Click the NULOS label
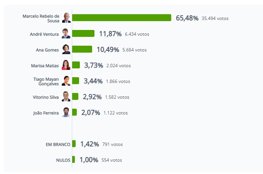This screenshot has width=263, height=174. (x=63, y=160)
